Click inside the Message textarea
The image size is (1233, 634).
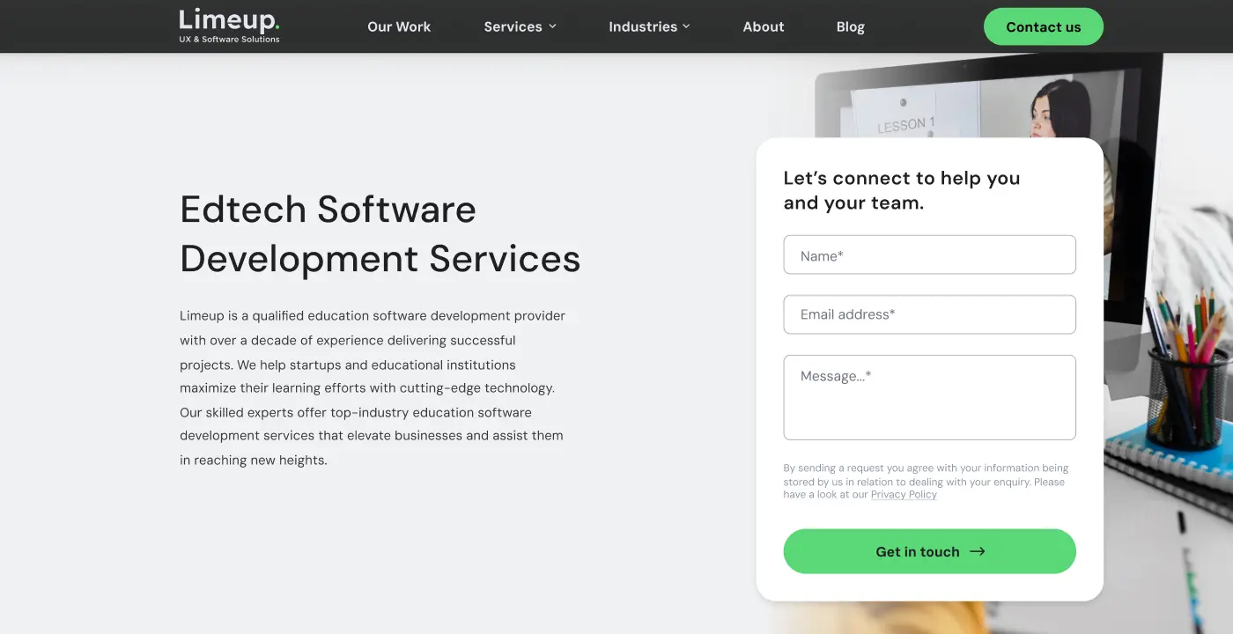(x=929, y=397)
